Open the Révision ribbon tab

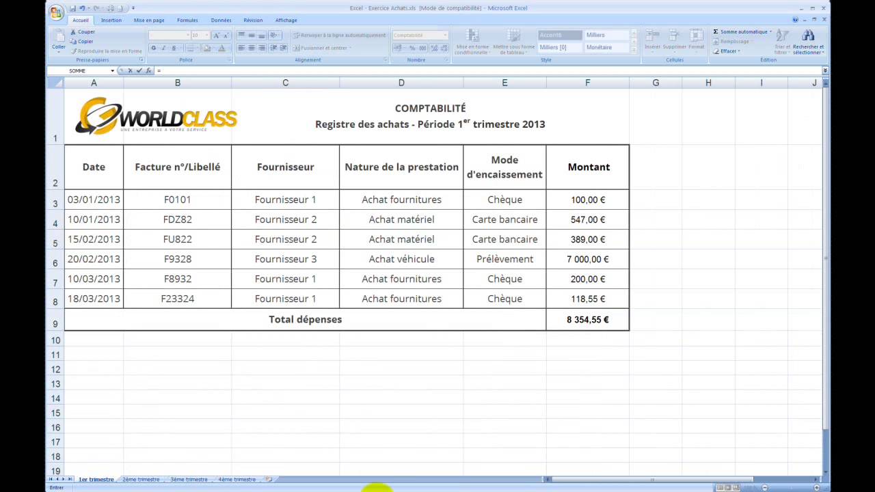coord(253,20)
